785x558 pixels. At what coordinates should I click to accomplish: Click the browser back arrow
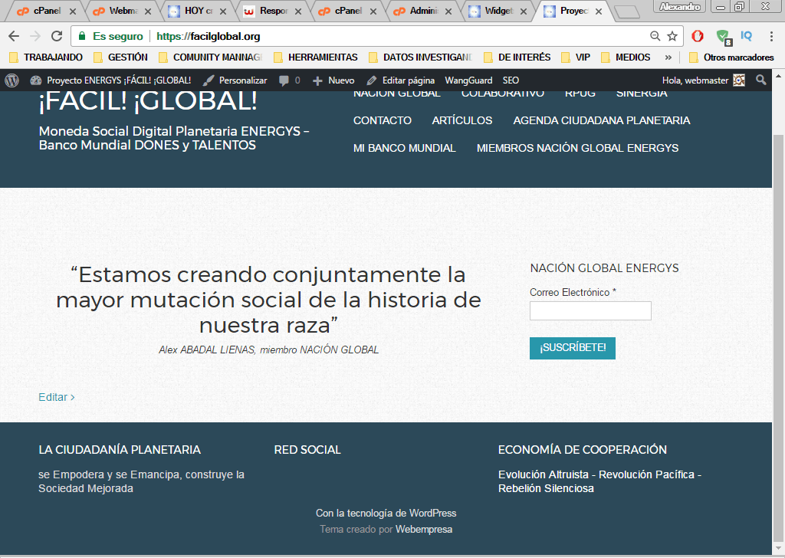coord(14,36)
